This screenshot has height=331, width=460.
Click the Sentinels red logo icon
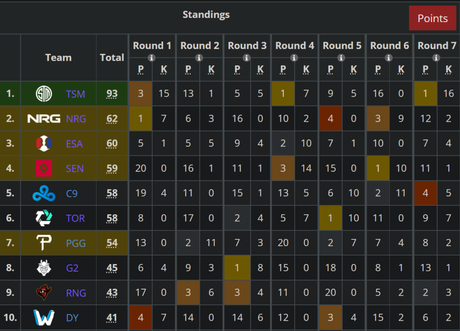44,168
